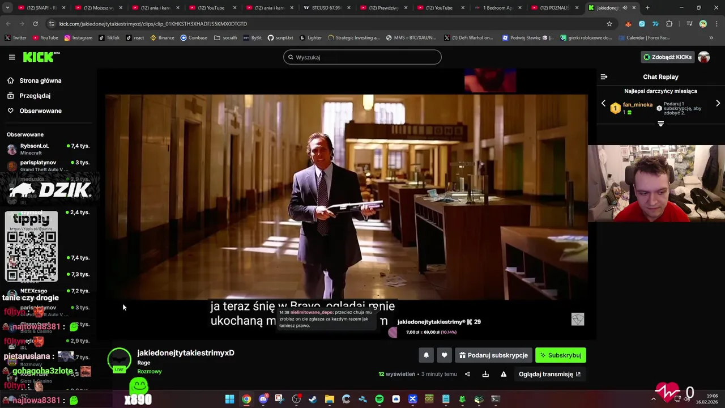Open parisplatynov Grand Theft Auto channel
This screenshot has width=725, height=408.
48,165
